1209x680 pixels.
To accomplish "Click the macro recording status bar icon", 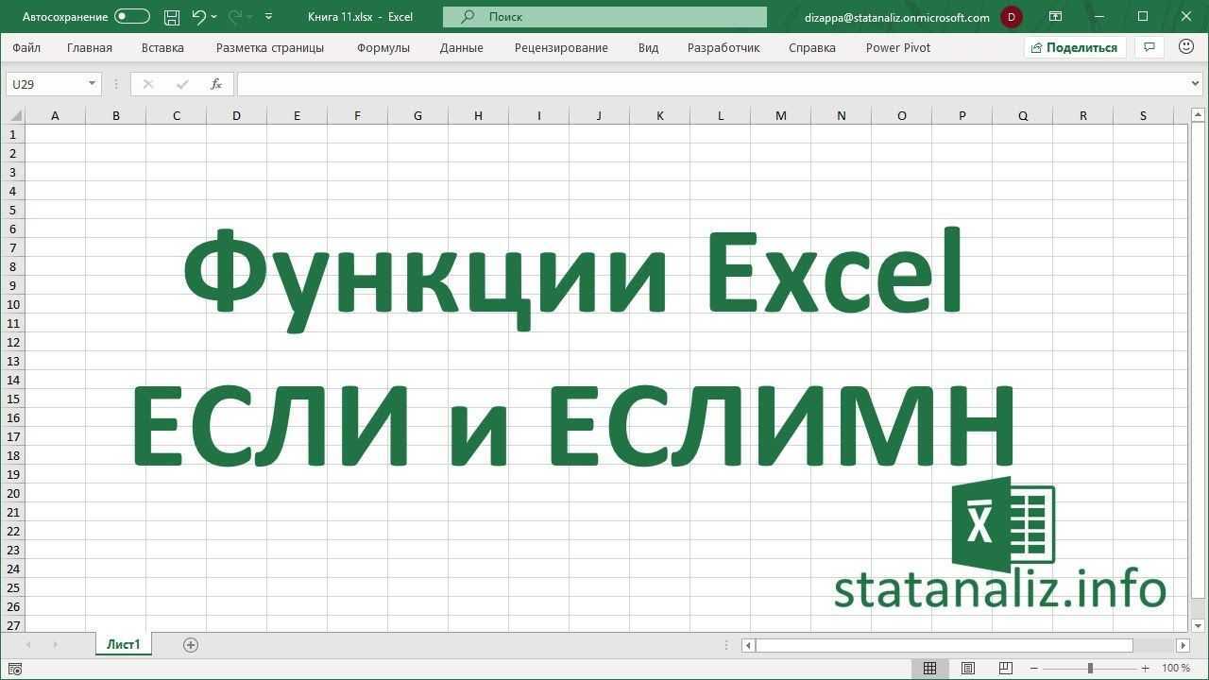I will 15,669.
